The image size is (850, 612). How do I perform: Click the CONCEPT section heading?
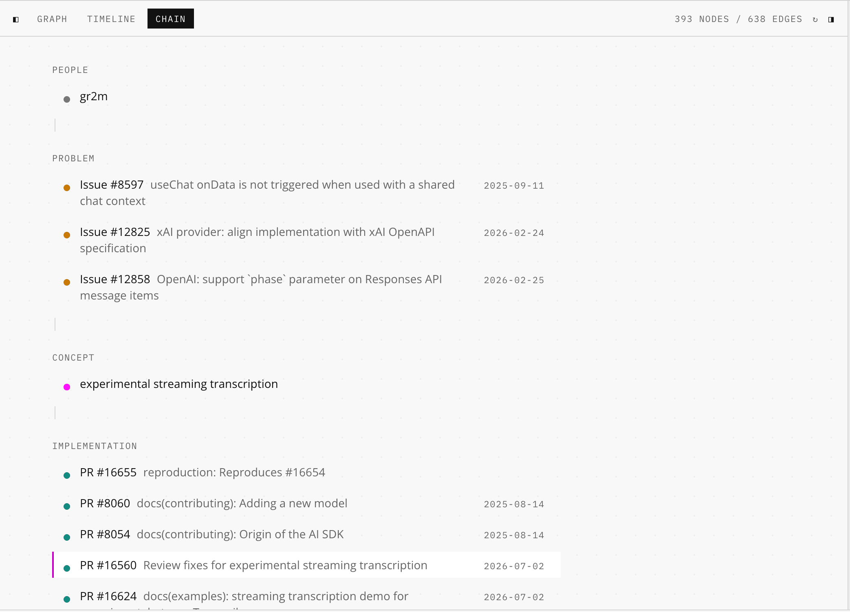coord(73,358)
